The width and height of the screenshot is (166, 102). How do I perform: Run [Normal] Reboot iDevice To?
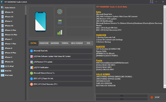[x=61, y=73]
